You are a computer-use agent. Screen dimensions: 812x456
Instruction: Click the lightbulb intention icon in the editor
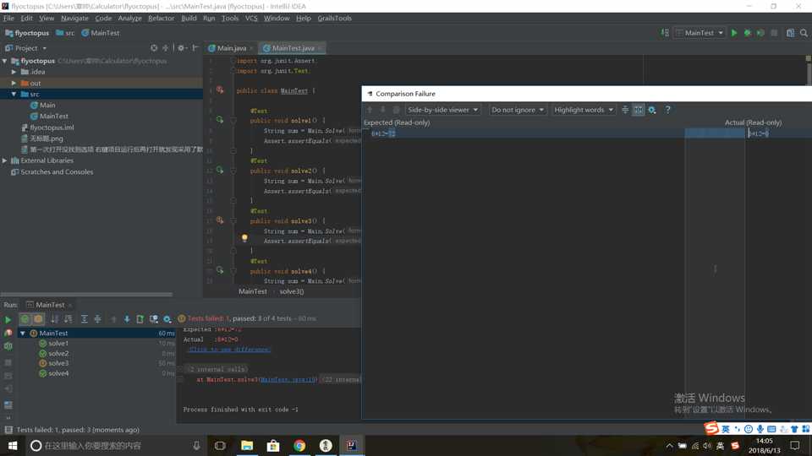[244, 238]
